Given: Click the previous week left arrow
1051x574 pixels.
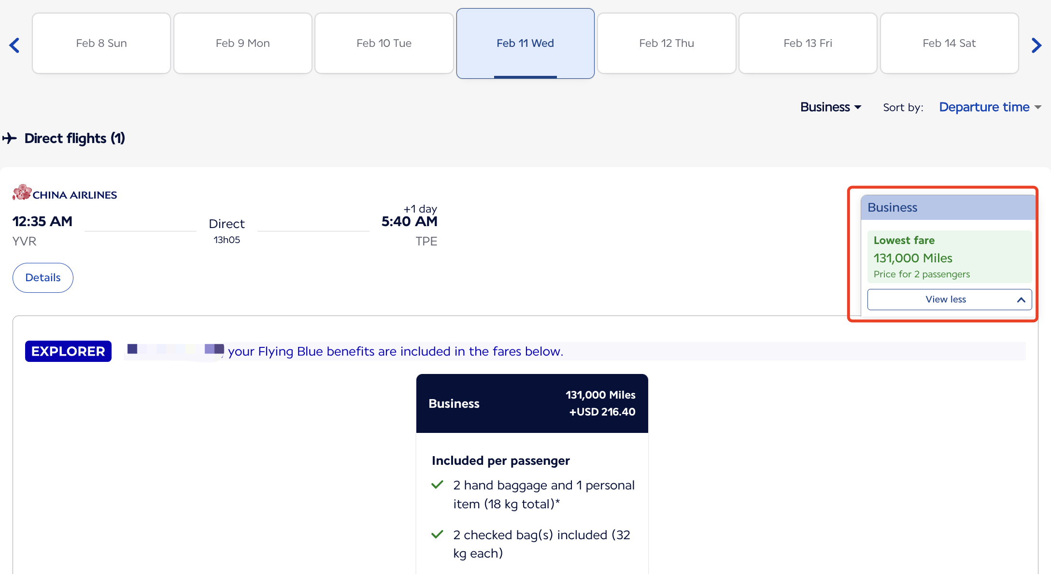Looking at the screenshot, I should click(x=14, y=45).
